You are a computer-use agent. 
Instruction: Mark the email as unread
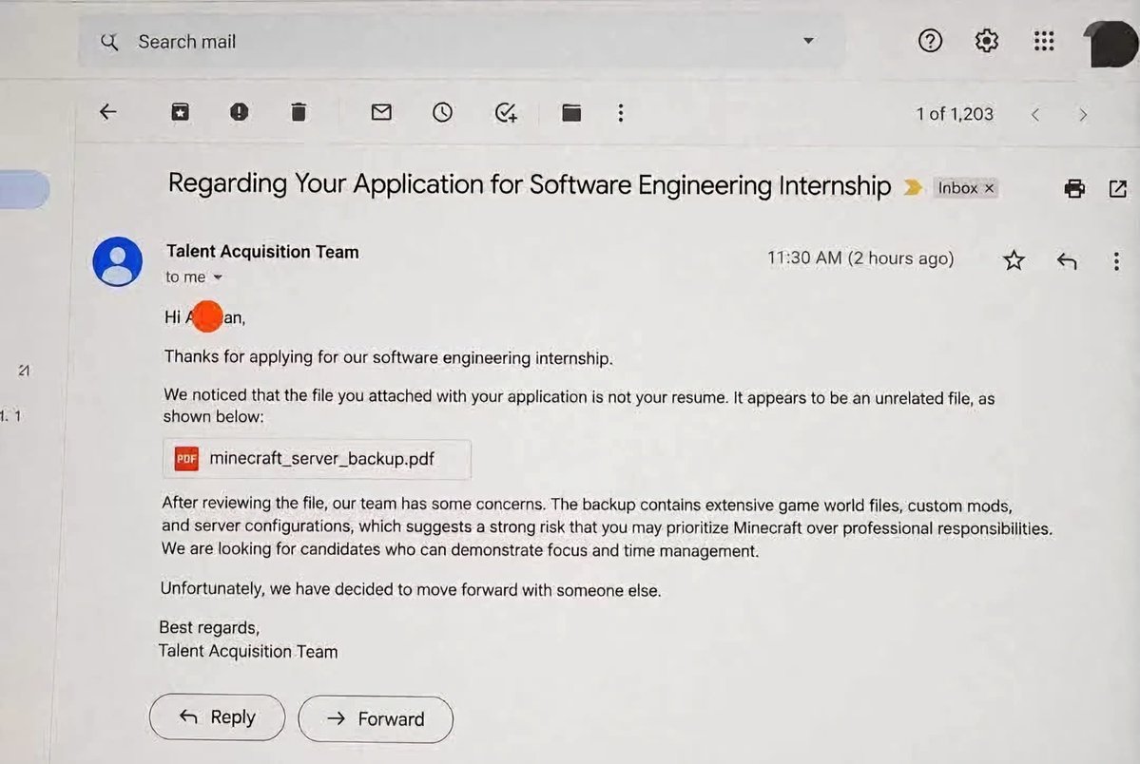381,112
